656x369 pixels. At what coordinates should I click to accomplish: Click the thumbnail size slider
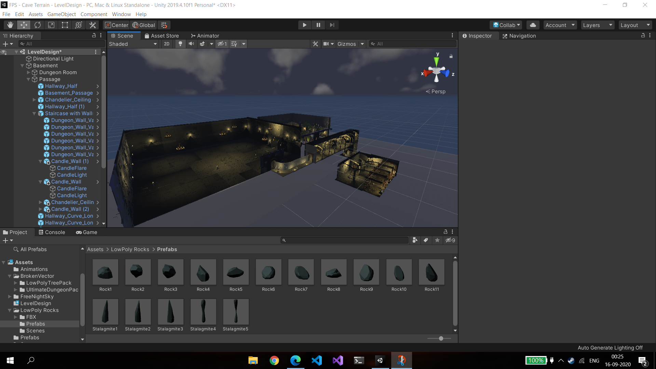441,338
